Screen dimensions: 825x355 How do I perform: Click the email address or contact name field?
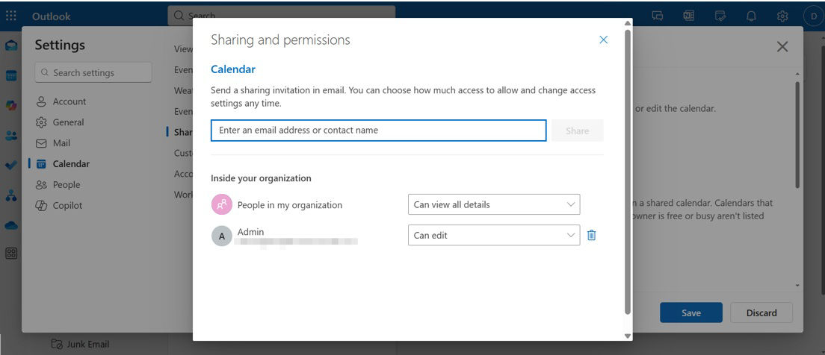coord(378,131)
